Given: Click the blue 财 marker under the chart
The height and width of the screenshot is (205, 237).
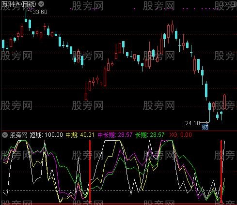Looking at the screenshot, I should coord(205,127).
